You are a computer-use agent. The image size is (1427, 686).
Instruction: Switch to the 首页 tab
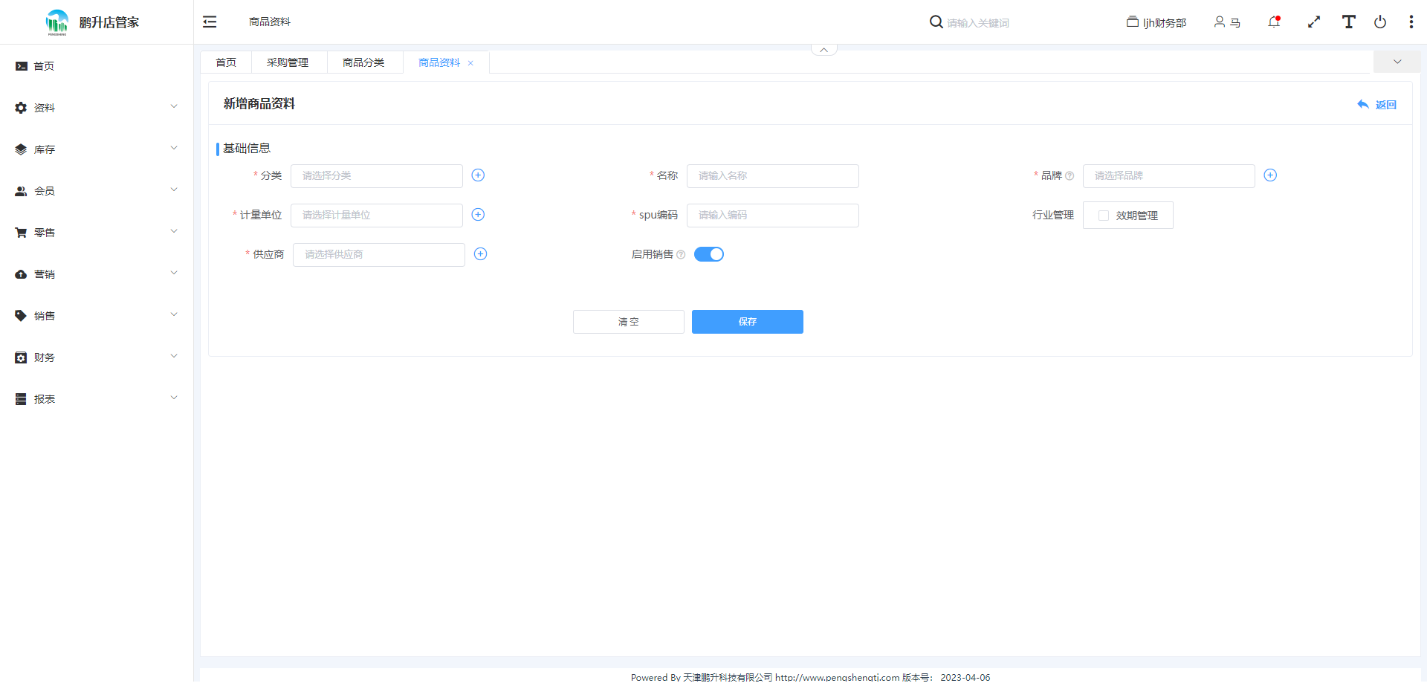(226, 62)
